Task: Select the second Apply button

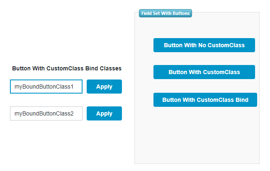Action: [x=104, y=113]
